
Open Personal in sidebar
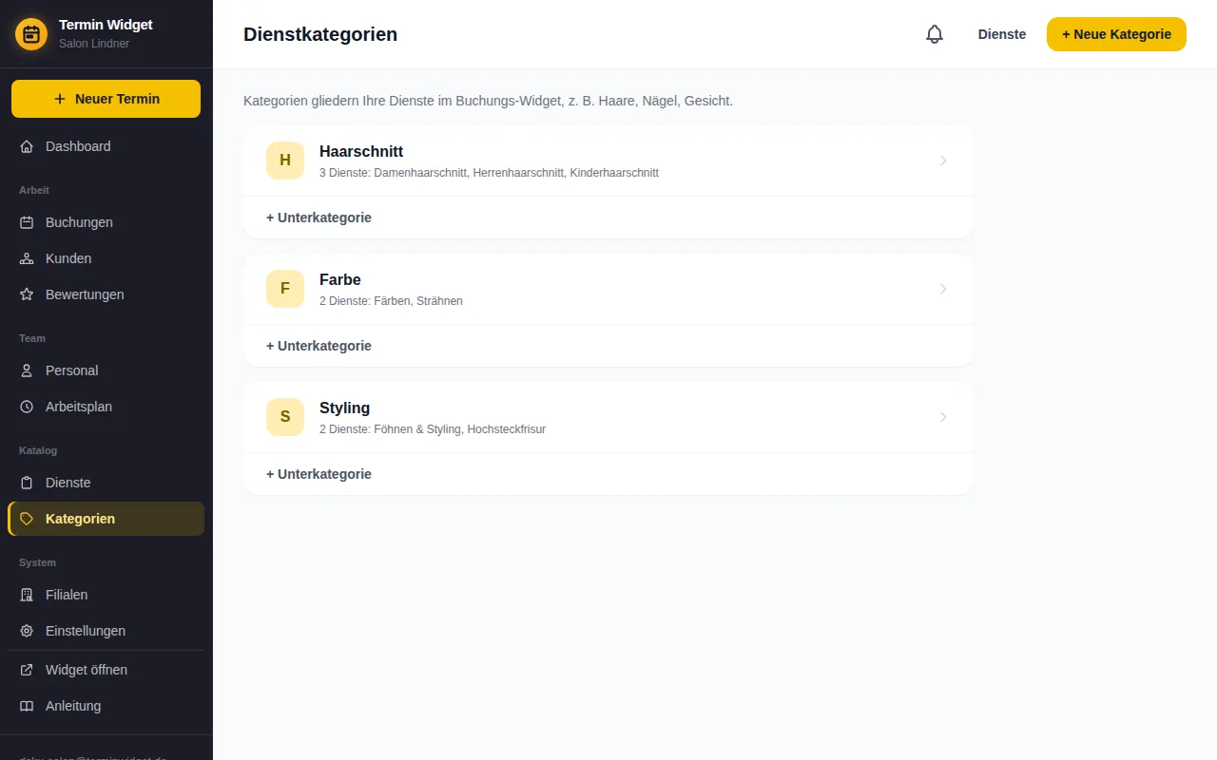[x=106, y=370]
